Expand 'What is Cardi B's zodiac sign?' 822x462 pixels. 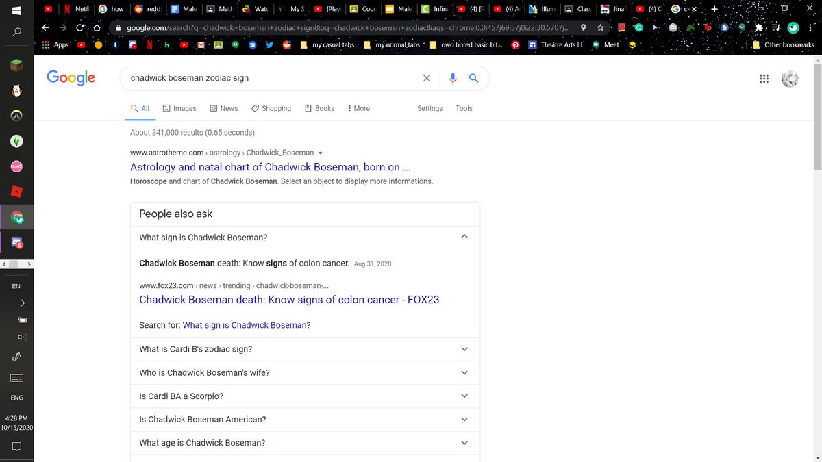pos(464,349)
